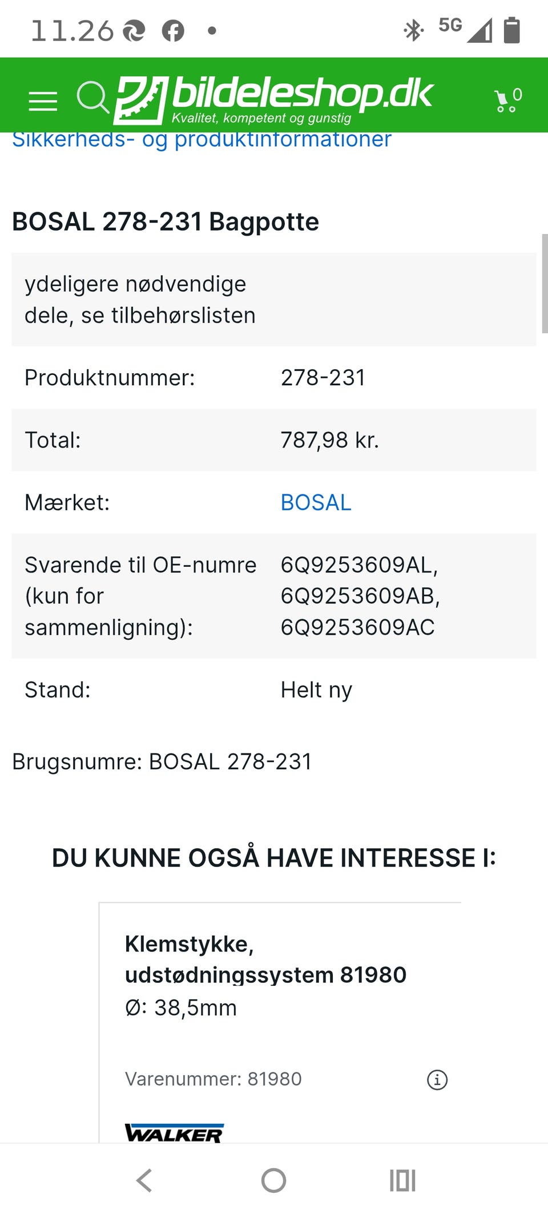Tap the battery status icon
The image size is (548, 1218).
(x=511, y=30)
